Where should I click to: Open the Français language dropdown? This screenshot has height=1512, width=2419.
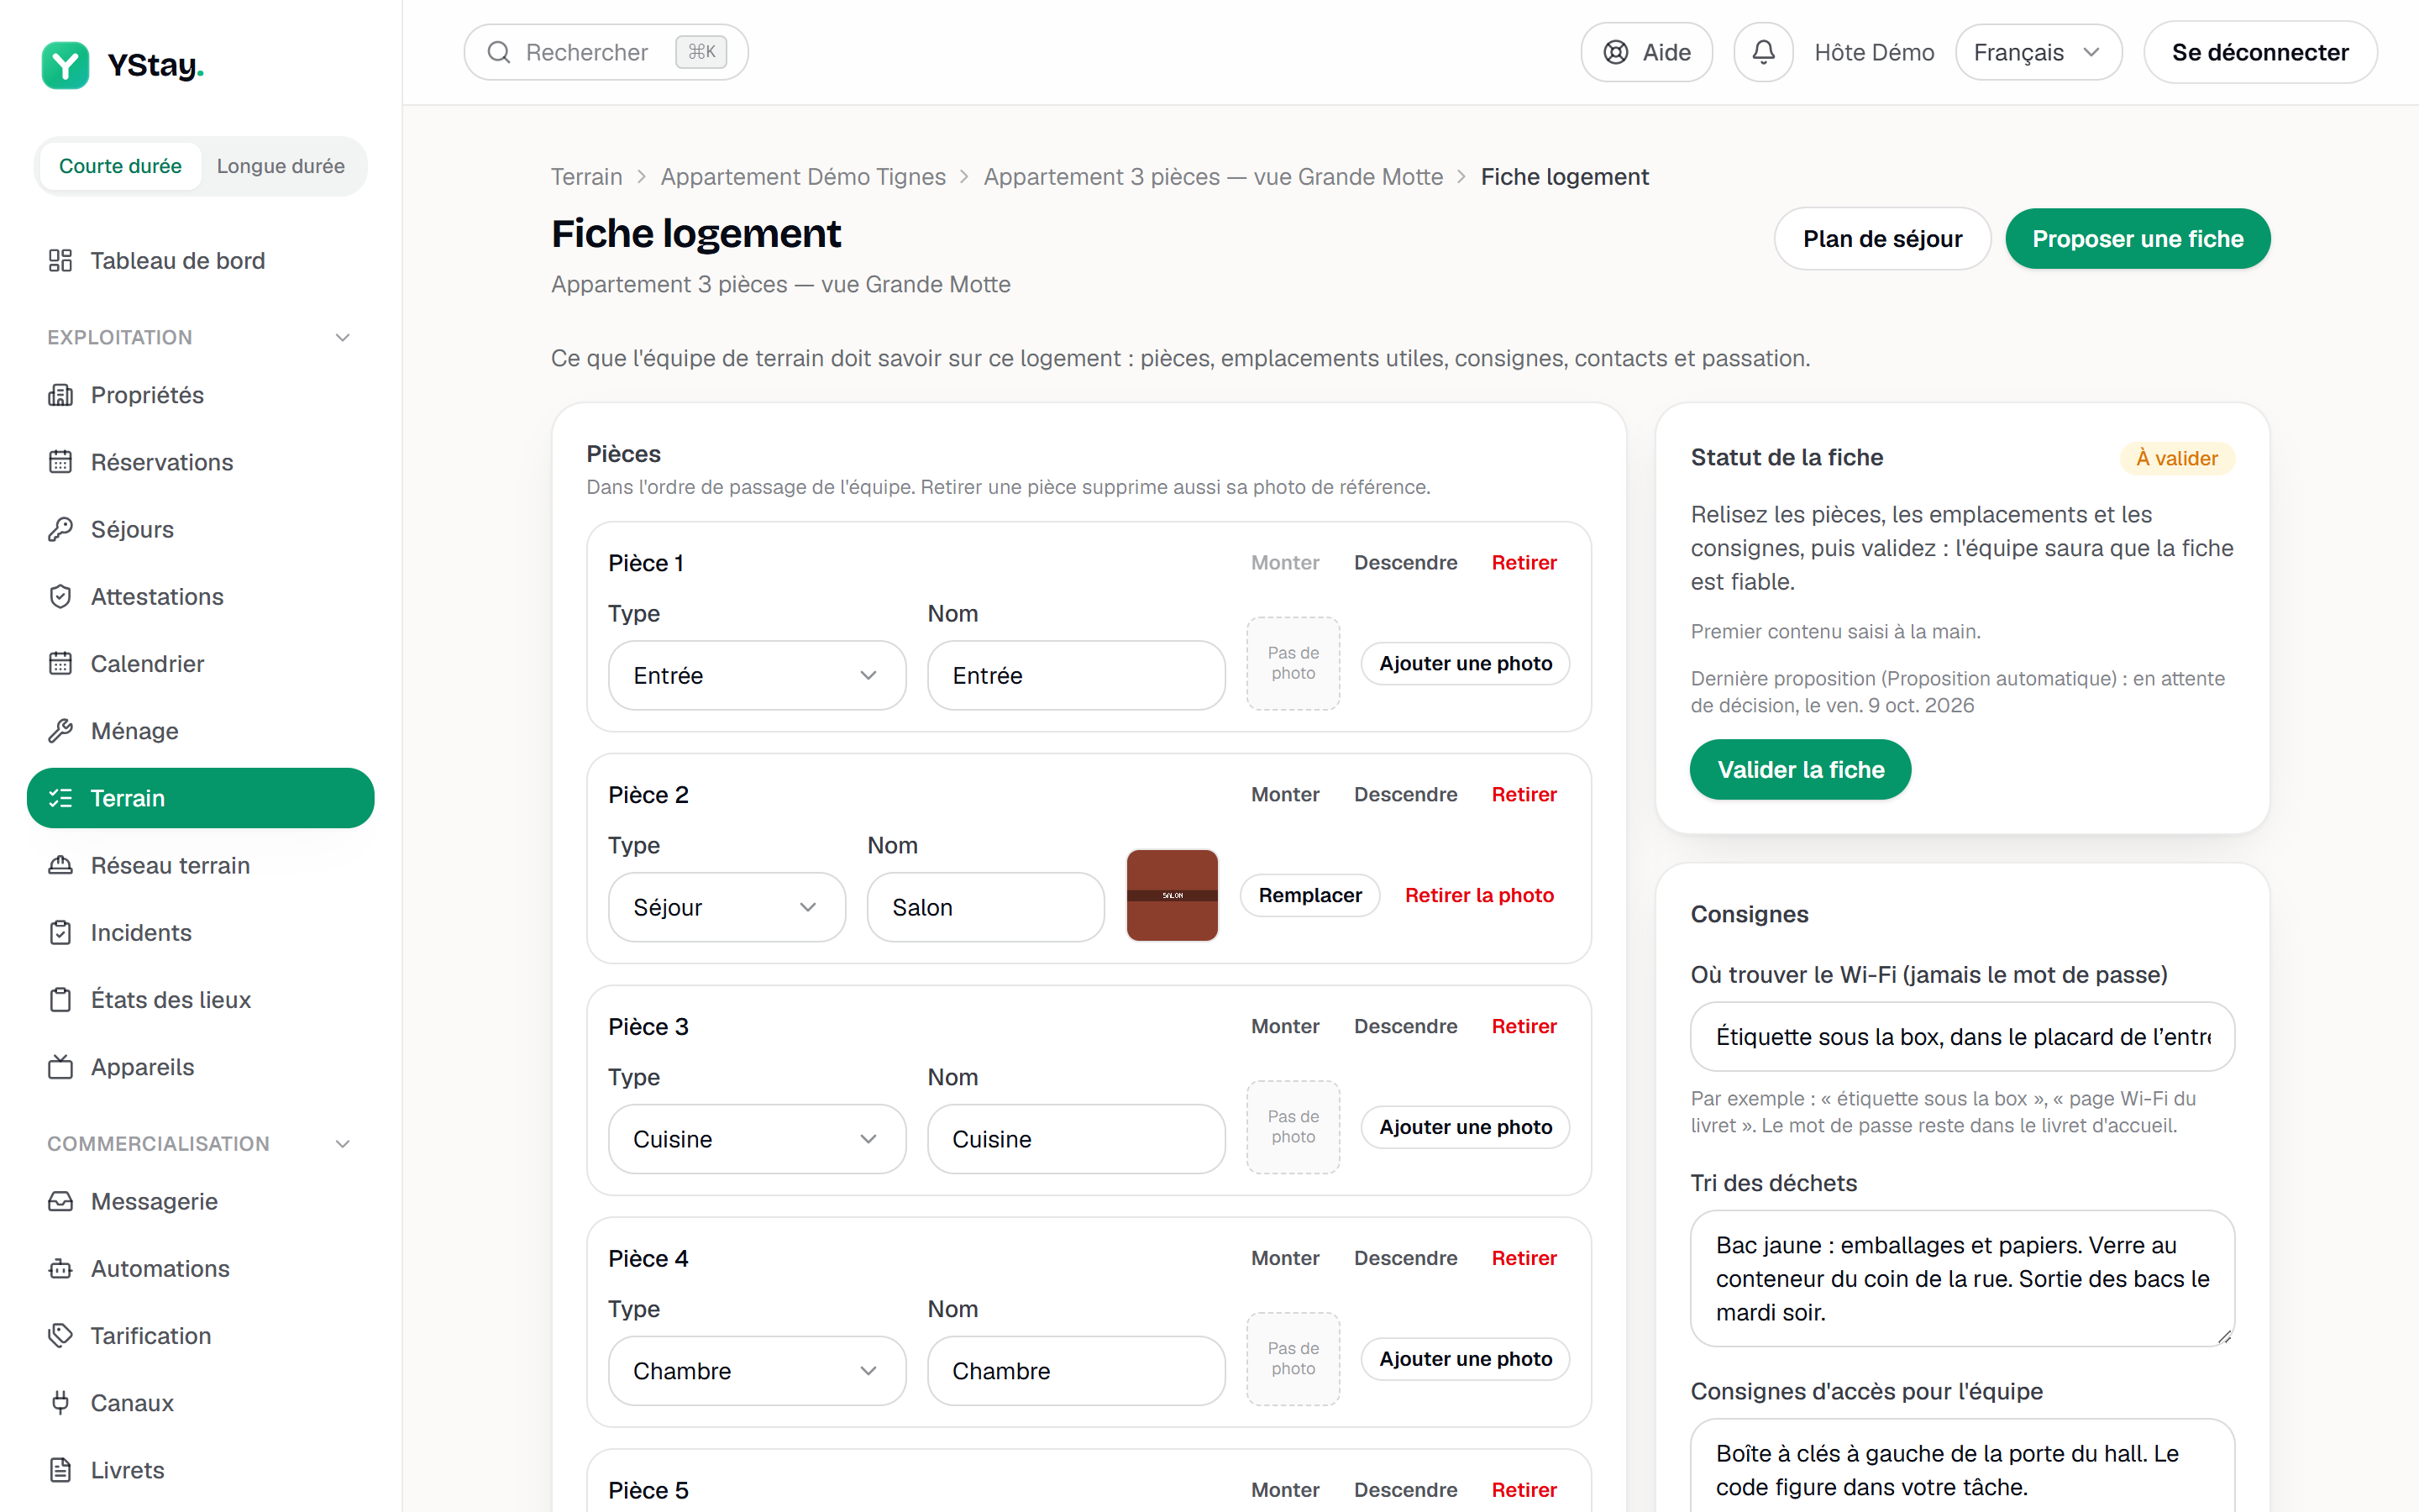pyautogui.click(x=2039, y=52)
